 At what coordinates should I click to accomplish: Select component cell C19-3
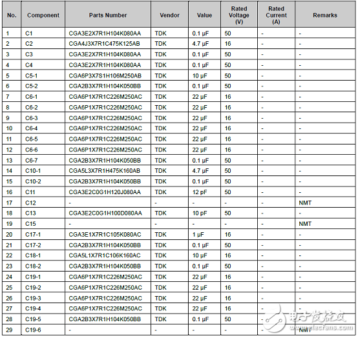pos(43,298)
